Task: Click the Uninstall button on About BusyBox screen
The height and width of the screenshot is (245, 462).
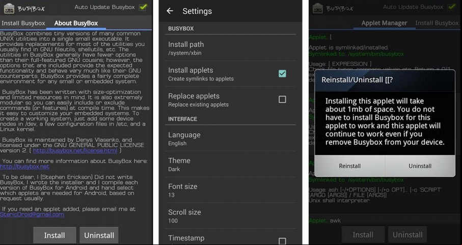Action: tap(99, 235)
